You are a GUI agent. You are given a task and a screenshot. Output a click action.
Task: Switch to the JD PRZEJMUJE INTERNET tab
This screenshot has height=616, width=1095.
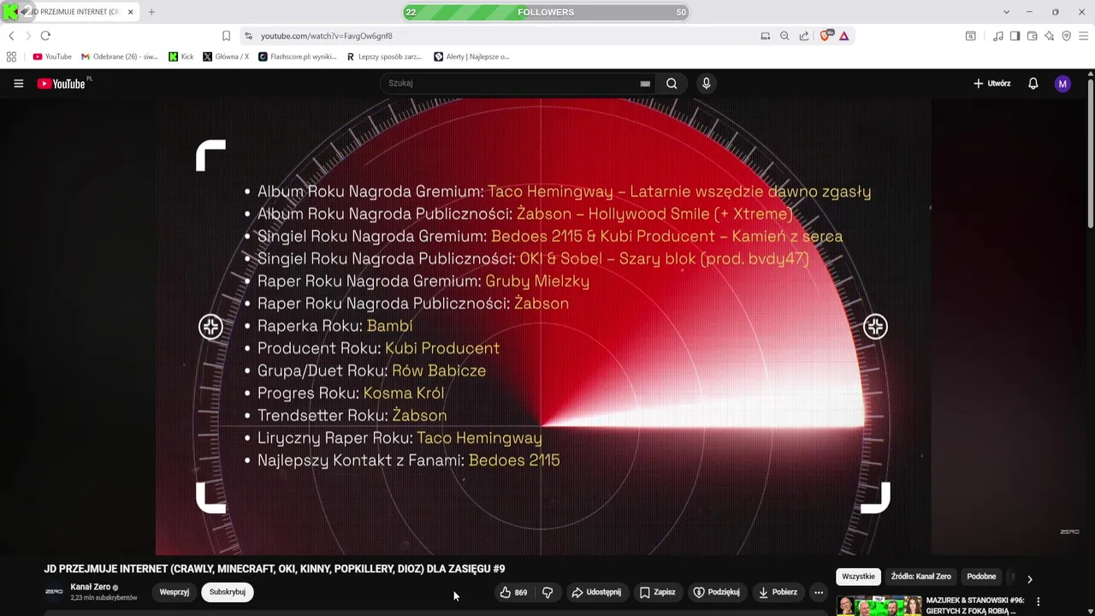[70, 12]
